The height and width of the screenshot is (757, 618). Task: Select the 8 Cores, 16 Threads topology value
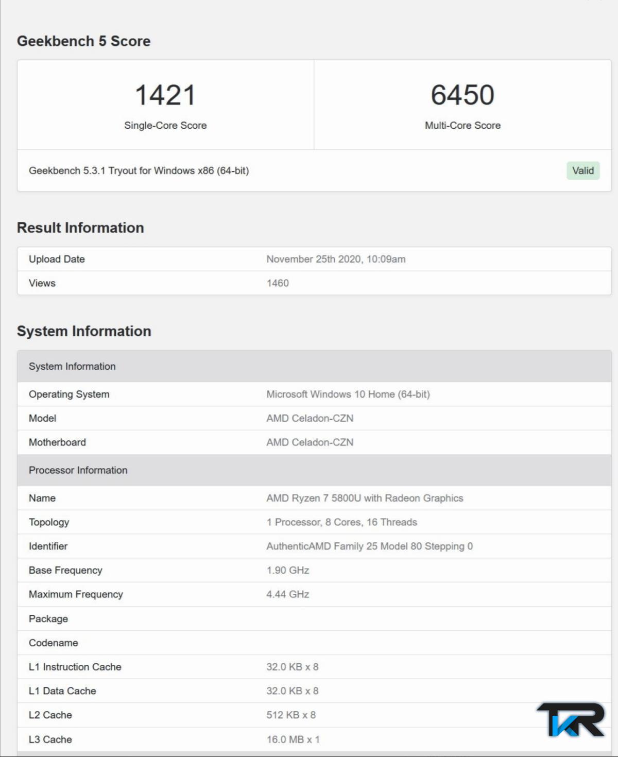point(342,522)
